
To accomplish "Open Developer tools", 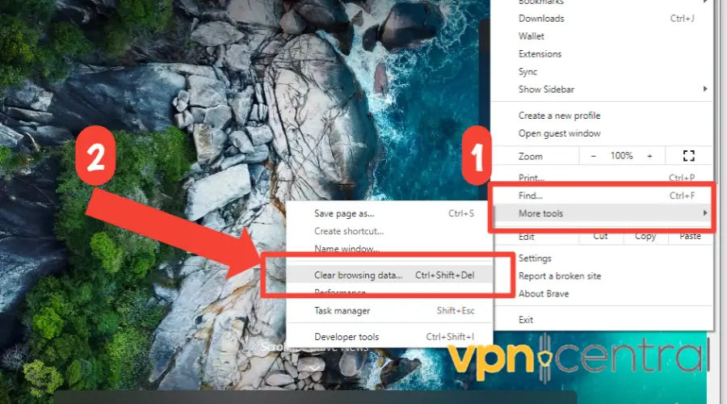I will tap(347, 337).
